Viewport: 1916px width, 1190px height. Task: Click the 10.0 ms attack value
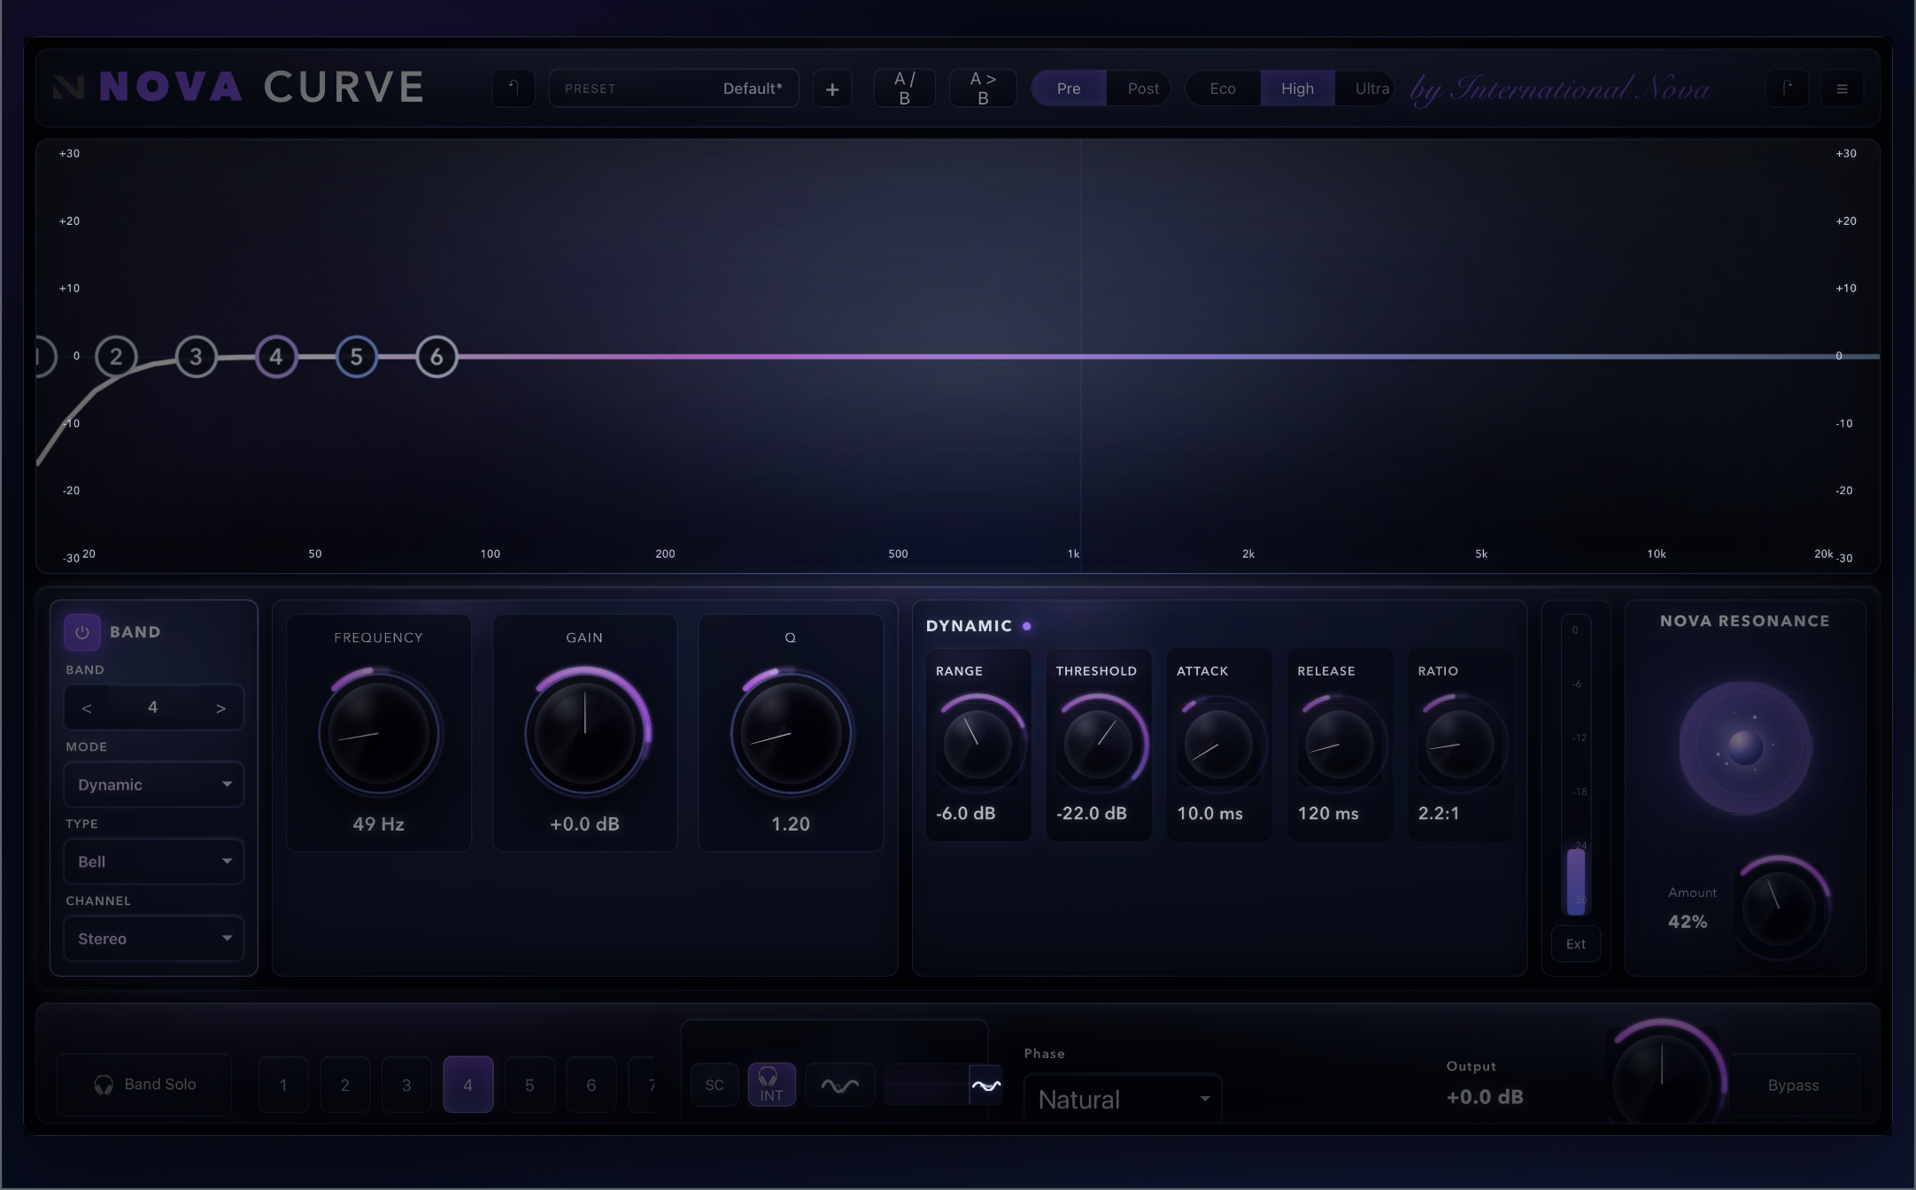coord(1209,814)
